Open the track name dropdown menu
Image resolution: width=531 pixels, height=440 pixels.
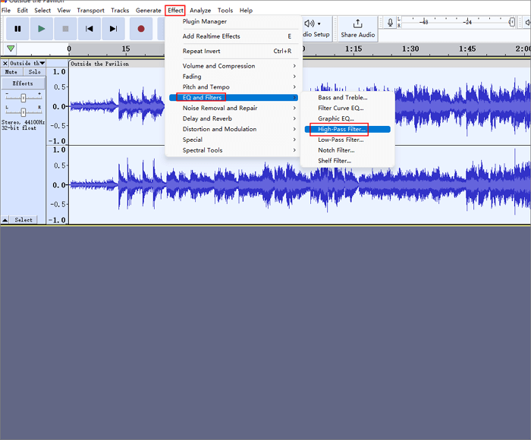[27, 63]
